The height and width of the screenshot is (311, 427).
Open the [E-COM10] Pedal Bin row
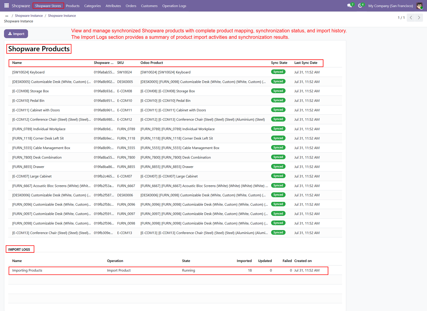coord(175,101)
